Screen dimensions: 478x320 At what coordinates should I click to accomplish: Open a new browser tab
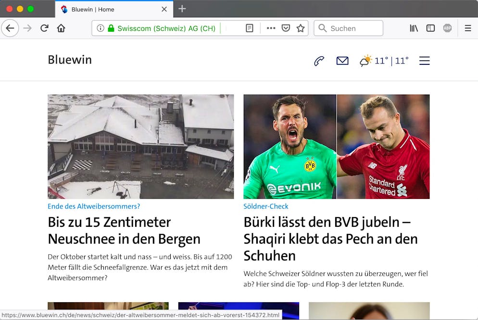coord(182,9)
